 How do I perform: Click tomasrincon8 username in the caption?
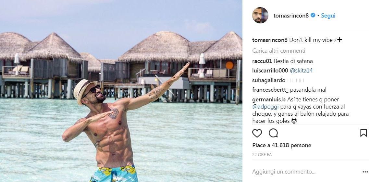270,40
